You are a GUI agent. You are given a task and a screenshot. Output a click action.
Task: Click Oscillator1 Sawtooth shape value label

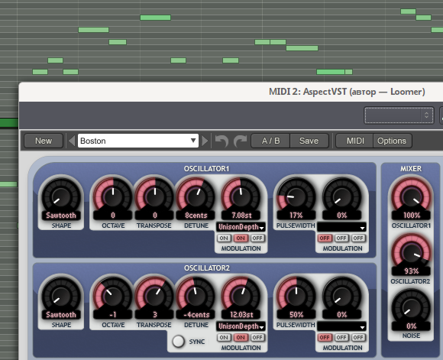pos(61,216)
